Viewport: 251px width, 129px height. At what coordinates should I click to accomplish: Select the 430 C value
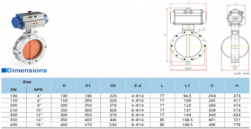pyautogui.click(x=212, y=125)
